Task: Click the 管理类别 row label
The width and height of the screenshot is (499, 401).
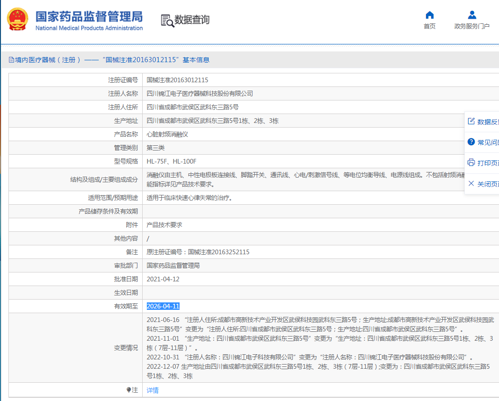Action: [126, 148]
